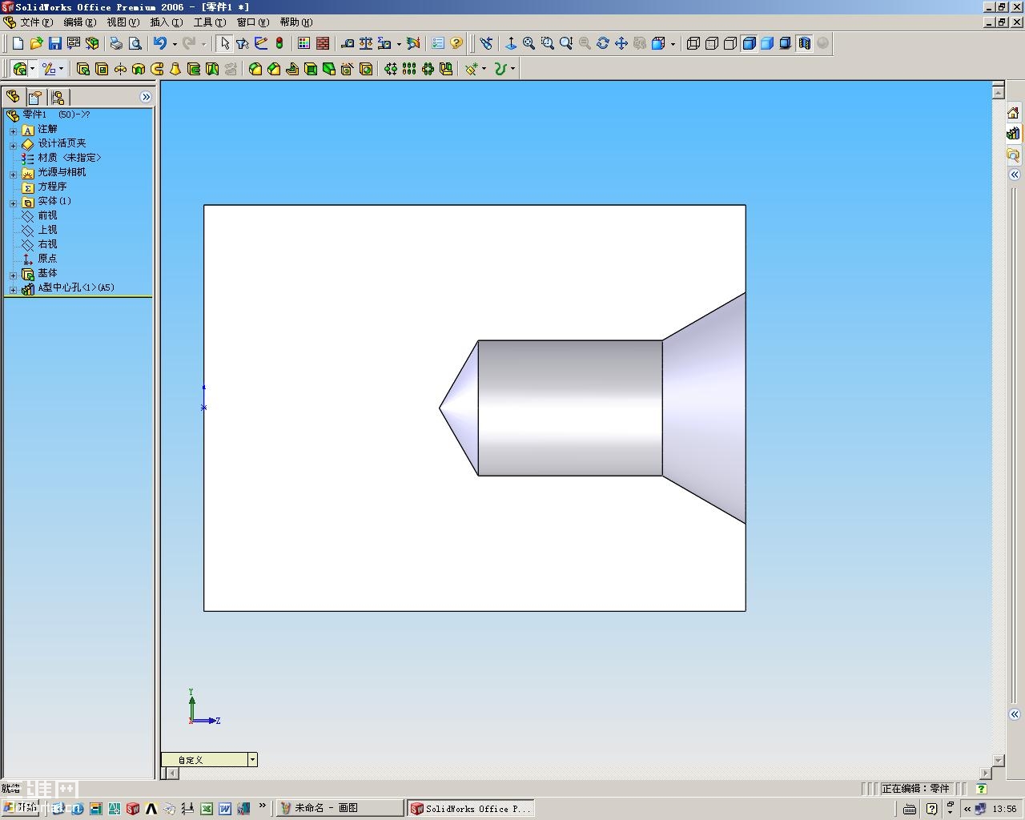Screen dimensions: 1025x820
Task: Switch to Hidden Lines Removed display
Action: tap(730, 43)
